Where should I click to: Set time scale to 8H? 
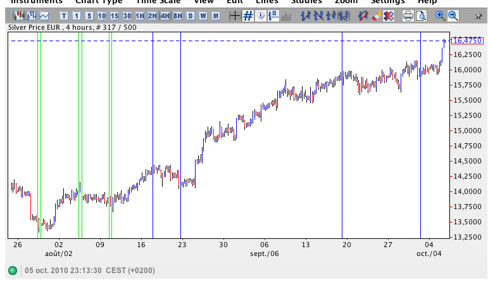(x=178, y=16)
